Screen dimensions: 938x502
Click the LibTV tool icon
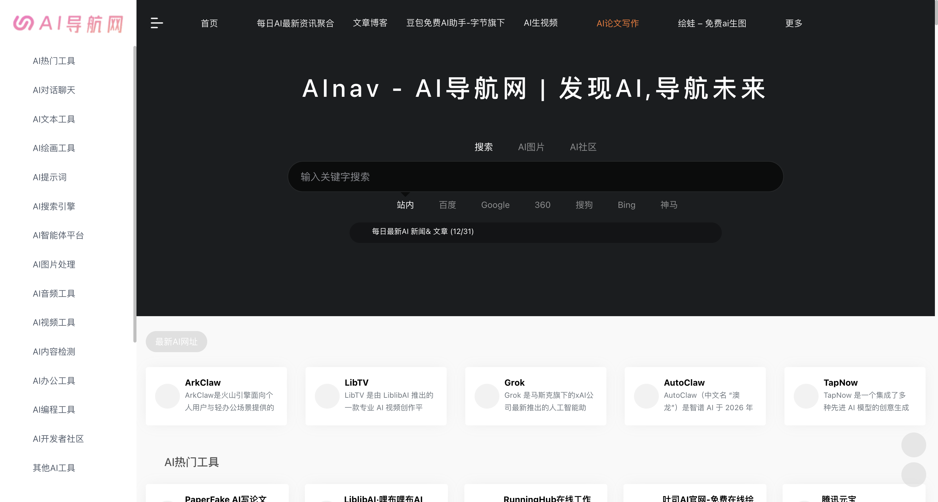327,396
